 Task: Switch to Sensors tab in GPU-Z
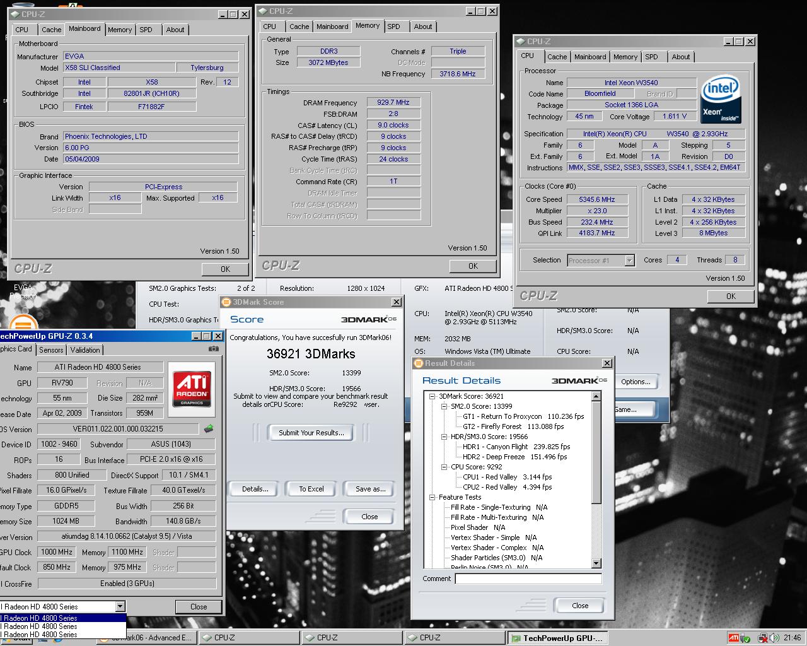51,350
